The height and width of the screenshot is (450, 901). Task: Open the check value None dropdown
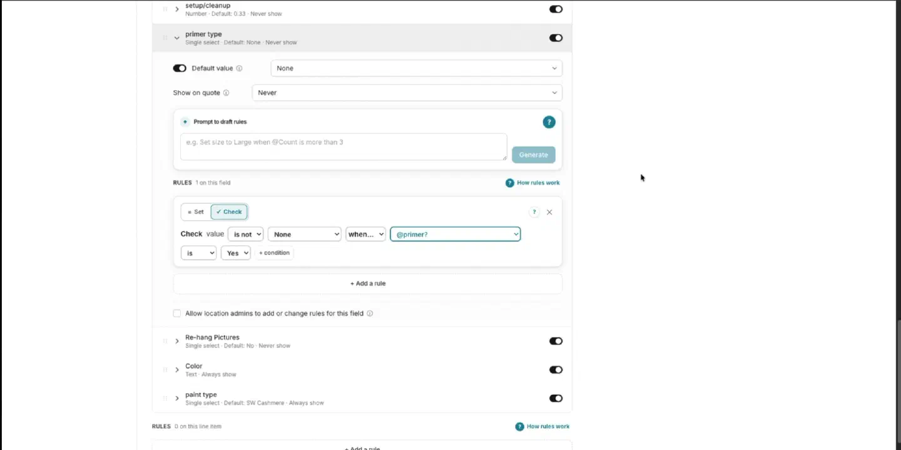click(304, 234)
